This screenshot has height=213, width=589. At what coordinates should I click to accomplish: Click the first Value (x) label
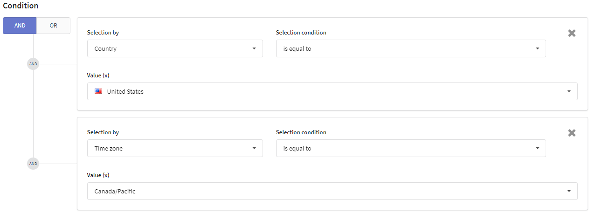[98, 76]
